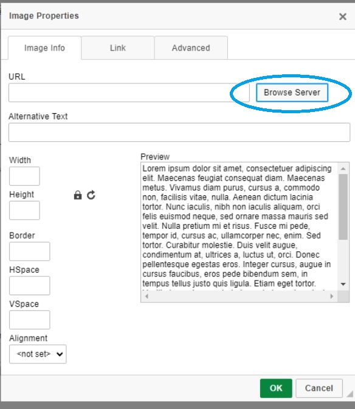Click the preview vertical scrollbar thumb
The height and width of the screenshot is (409, 355).
tap(343, 207)
